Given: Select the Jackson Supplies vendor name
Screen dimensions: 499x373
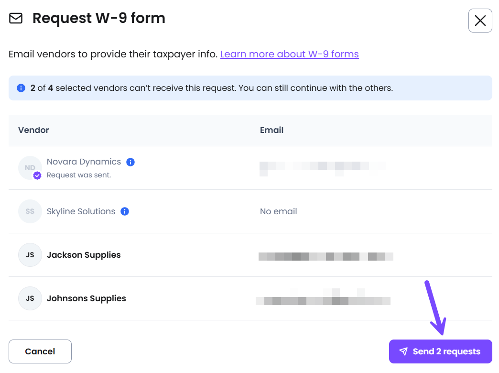Looking at the screenshot, I should point(84,255).
